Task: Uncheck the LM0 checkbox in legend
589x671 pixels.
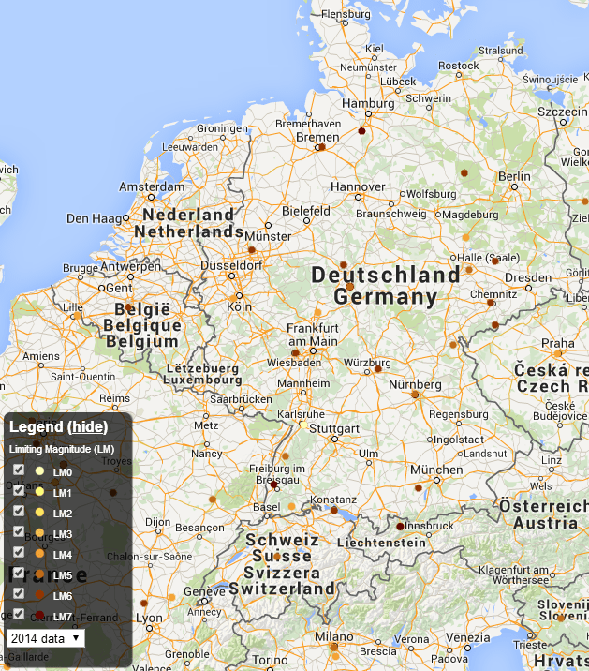Action: pos(19,470)
